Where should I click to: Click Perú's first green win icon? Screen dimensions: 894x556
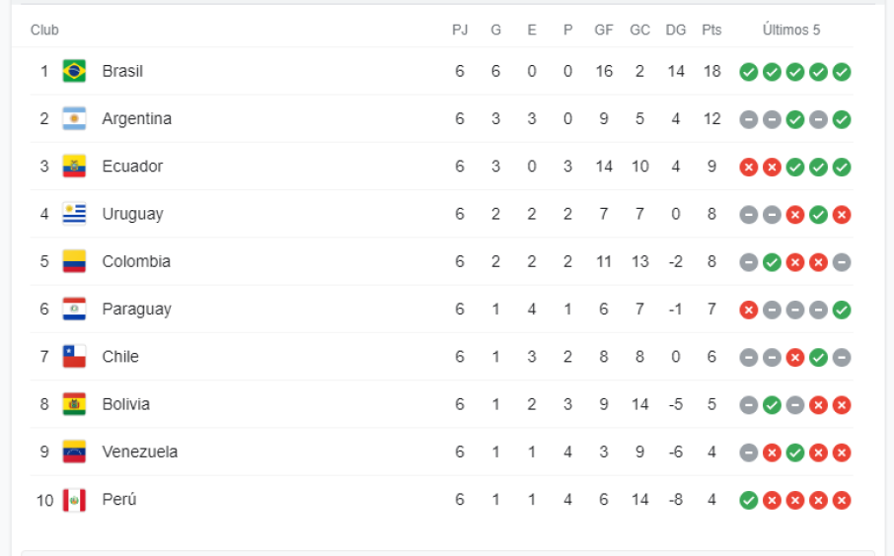[x=749, y=500]
